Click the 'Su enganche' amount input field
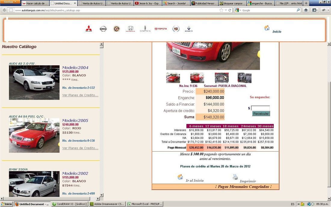This screenshot has width=331, height=207. click(x=260, y=108)
